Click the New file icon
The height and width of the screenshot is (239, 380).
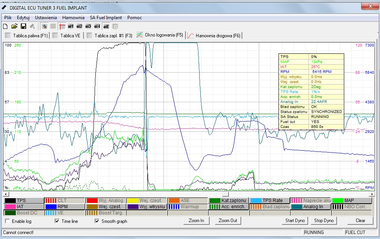[5, 27]
